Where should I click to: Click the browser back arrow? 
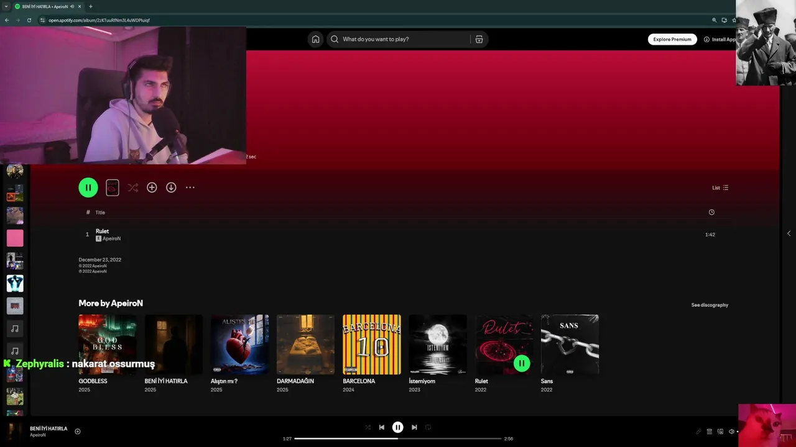(7, 20)
